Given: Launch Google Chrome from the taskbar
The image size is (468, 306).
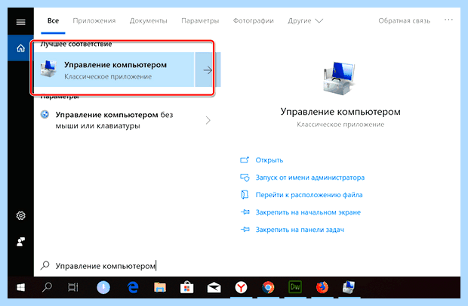Looking at the screenshot, I should point(268,287).
